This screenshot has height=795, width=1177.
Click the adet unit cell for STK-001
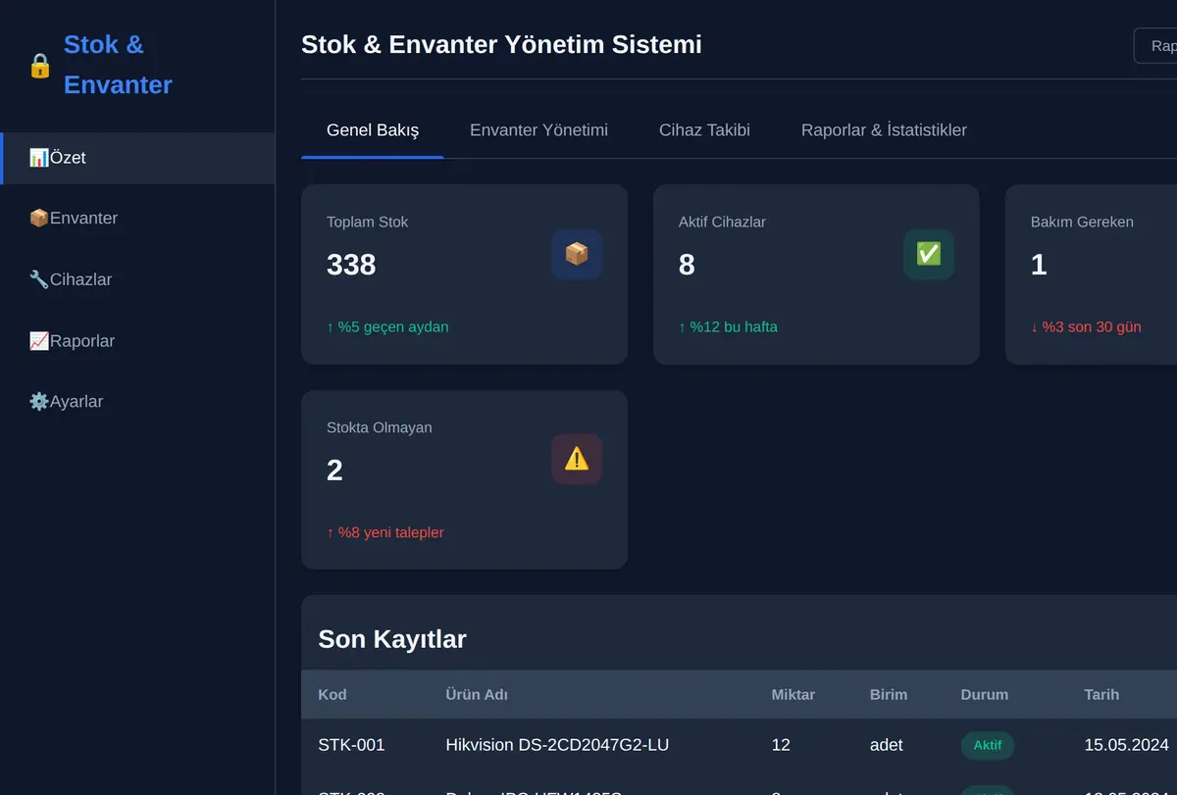(887, 745)
